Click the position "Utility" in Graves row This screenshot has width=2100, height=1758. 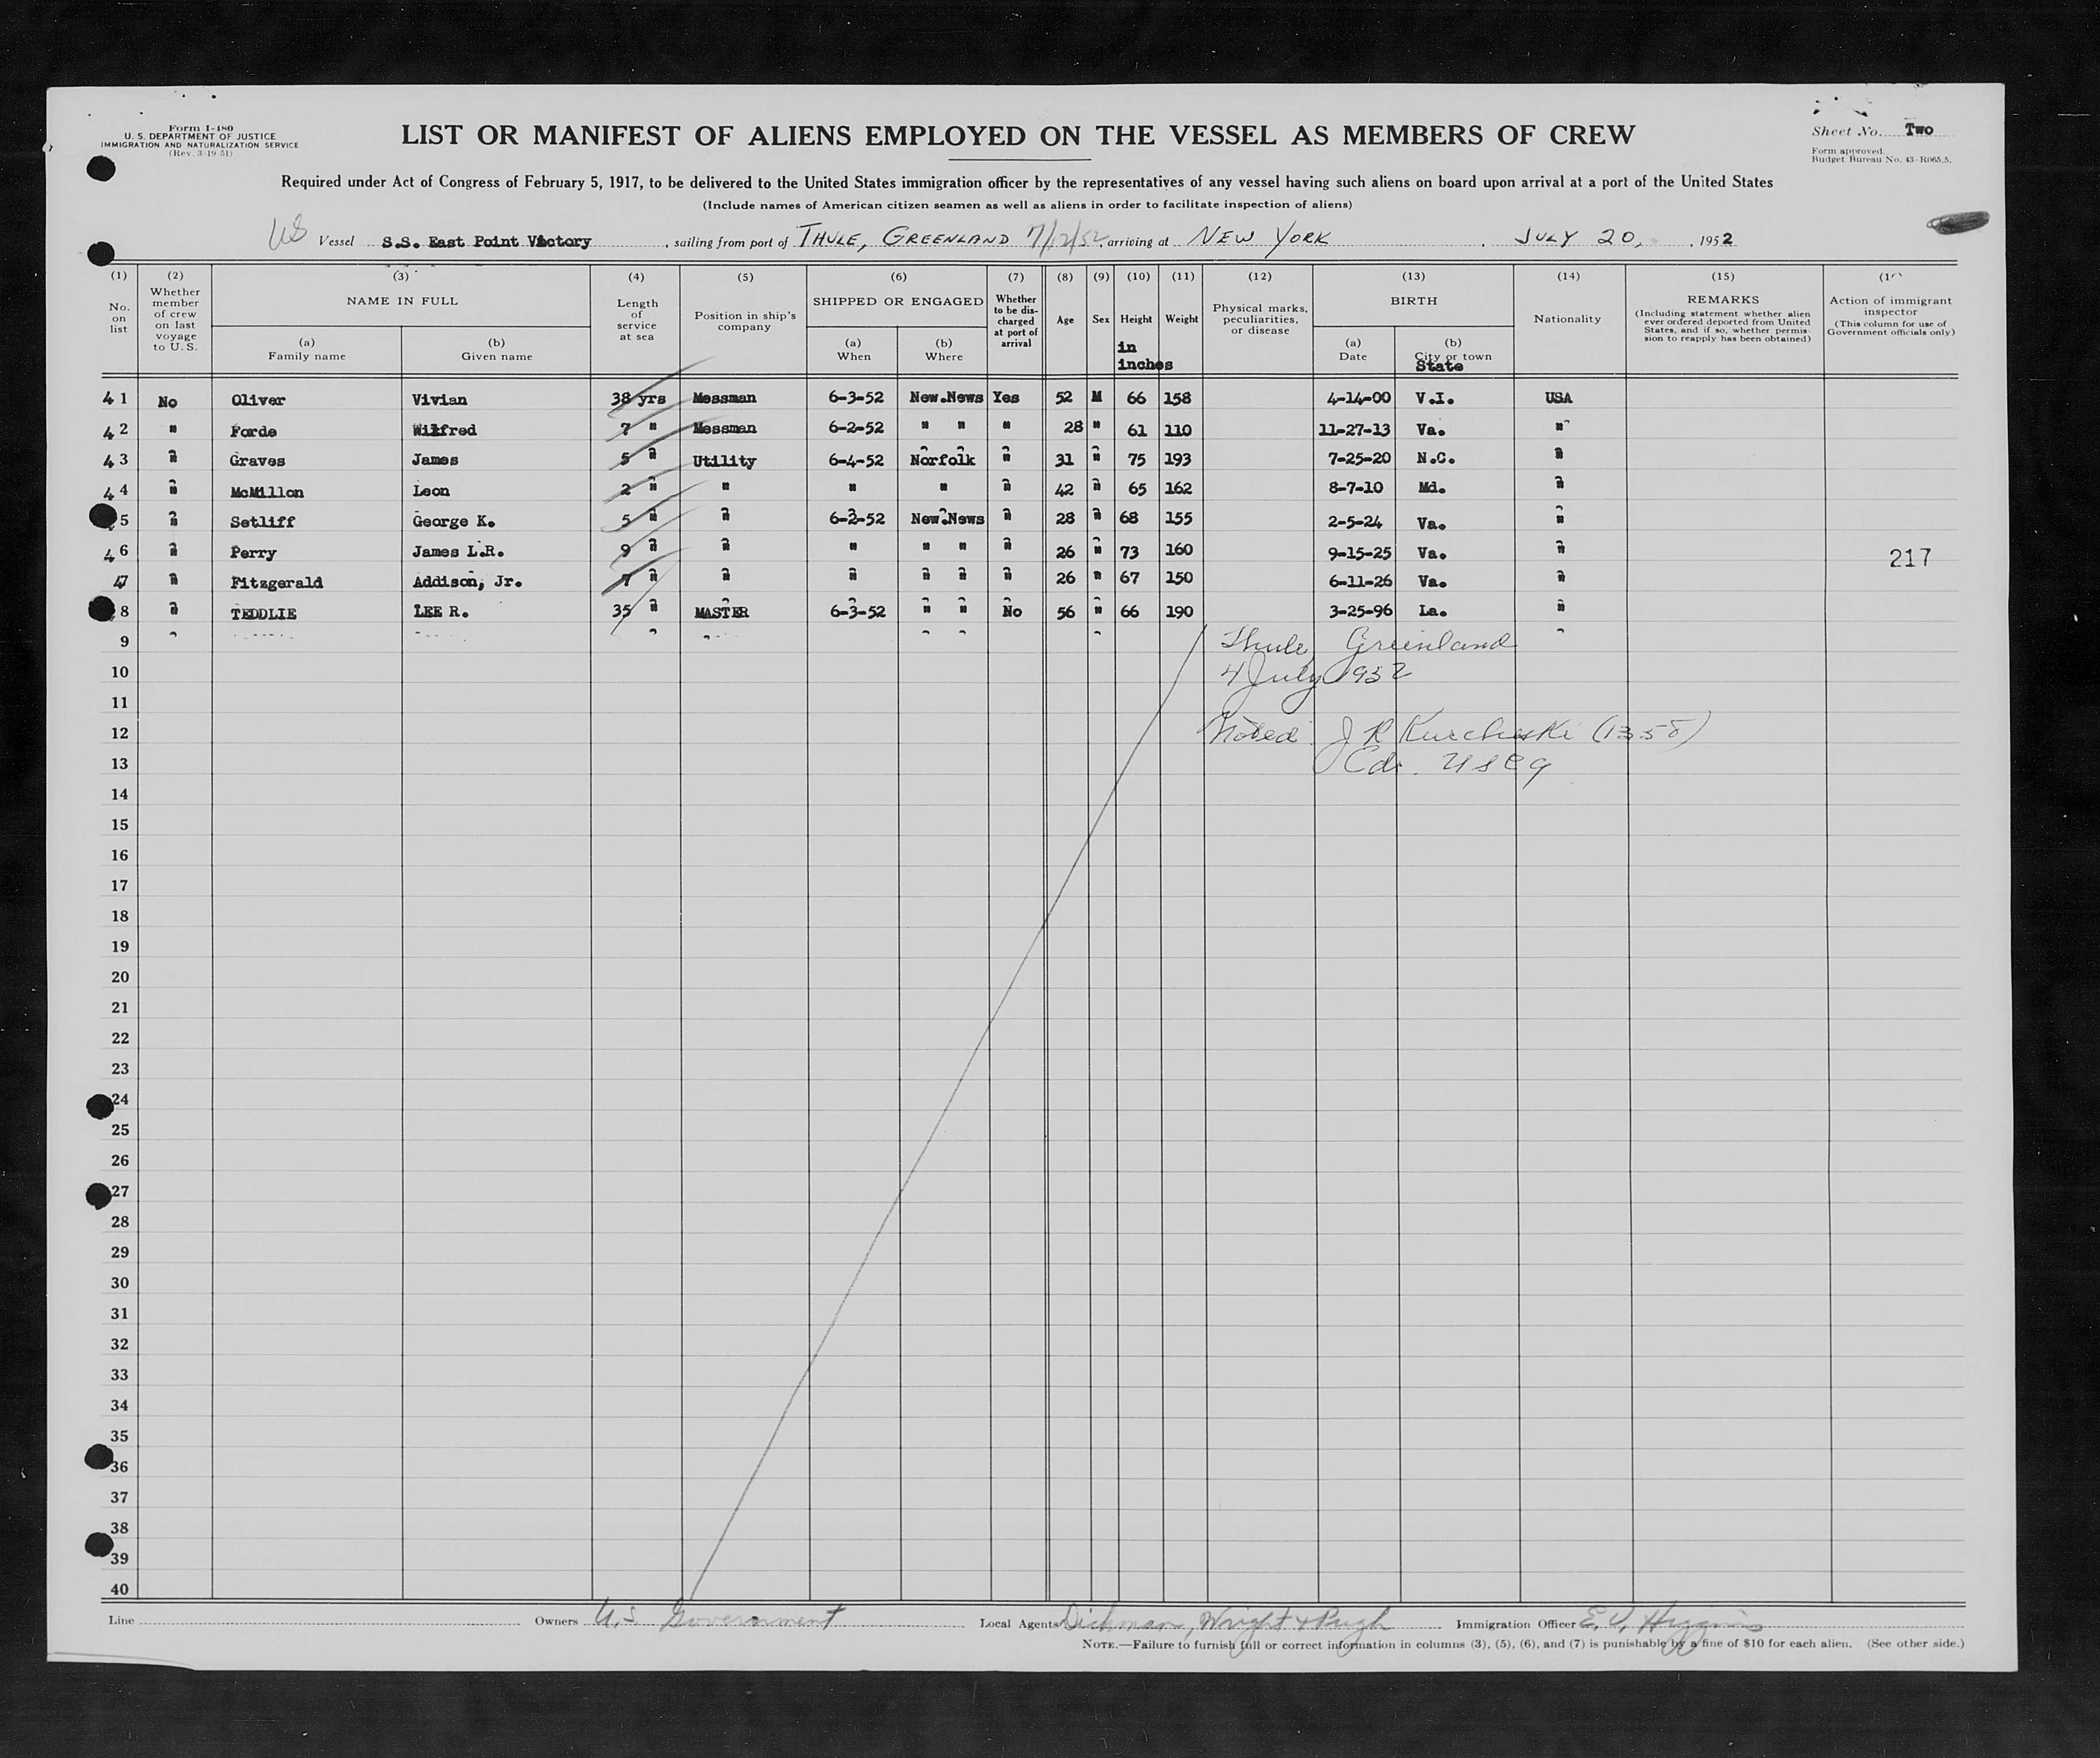(724, 461)
